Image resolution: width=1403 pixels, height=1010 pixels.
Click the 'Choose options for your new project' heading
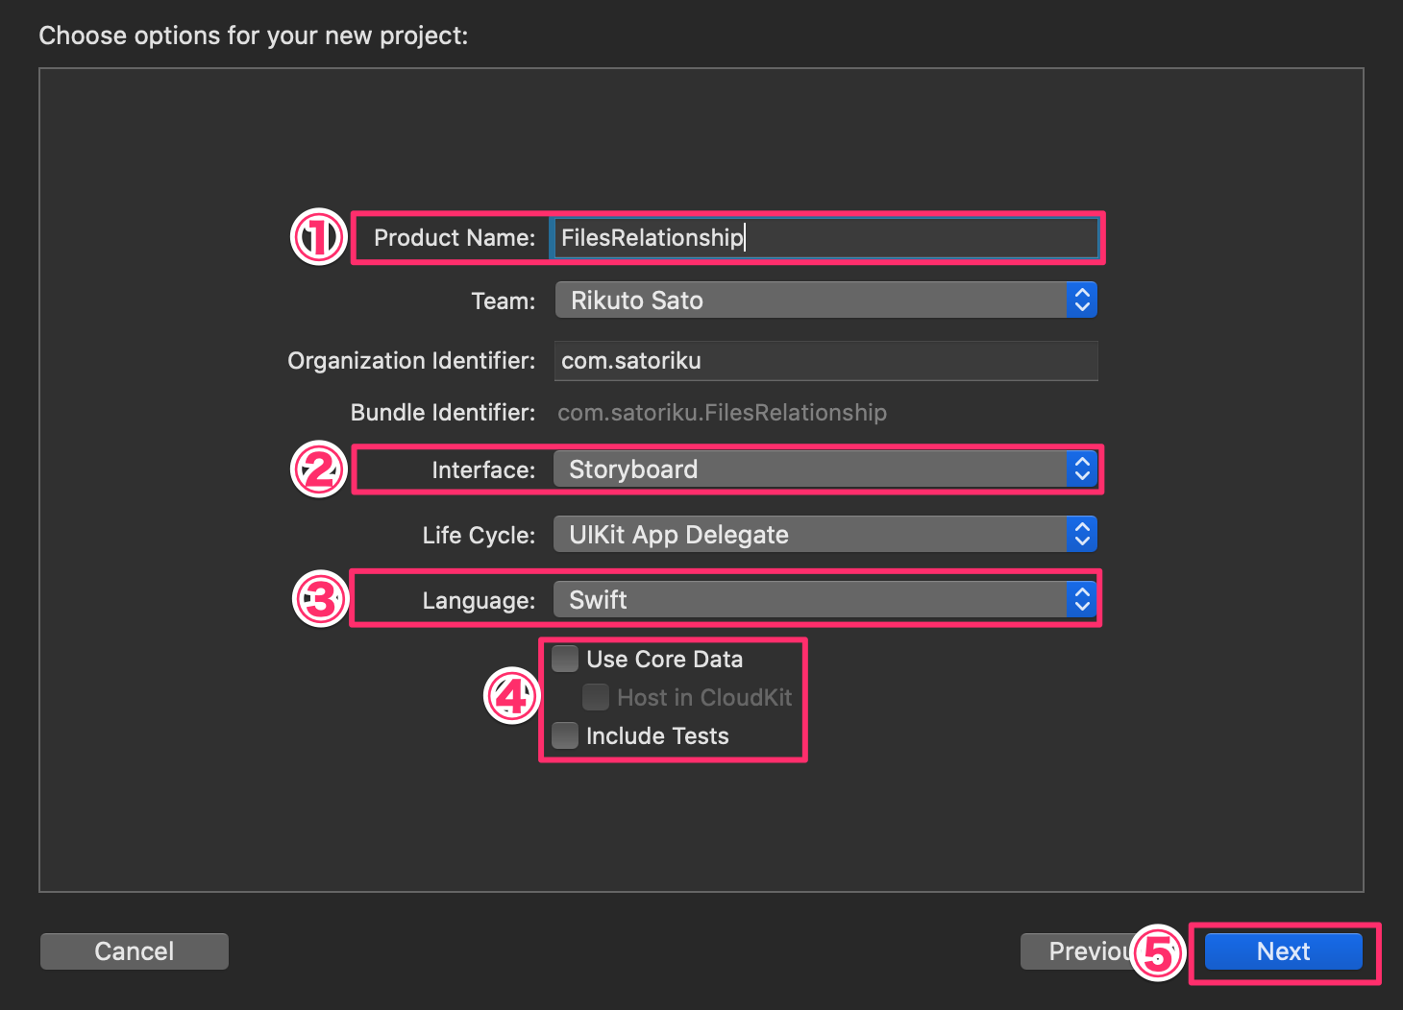click(x=254, y=36)
